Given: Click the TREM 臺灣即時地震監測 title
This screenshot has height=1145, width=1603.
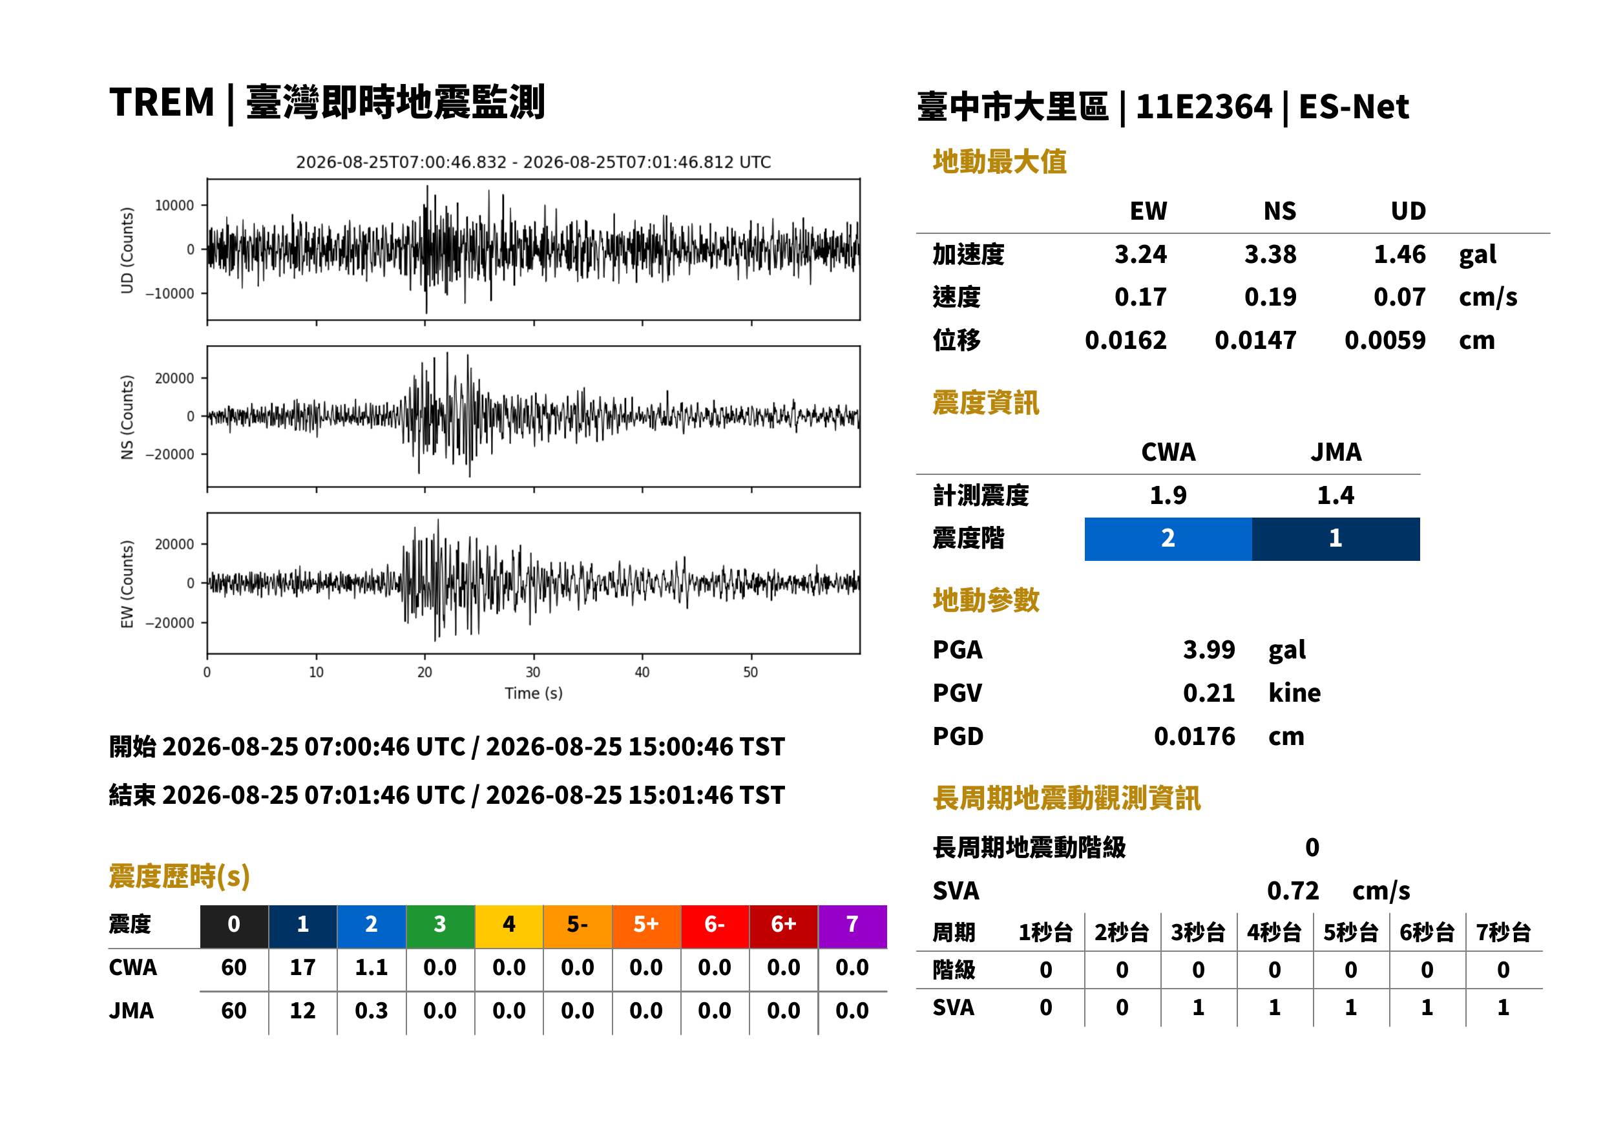Looking at the screenshot, I should tap(327, 103).
